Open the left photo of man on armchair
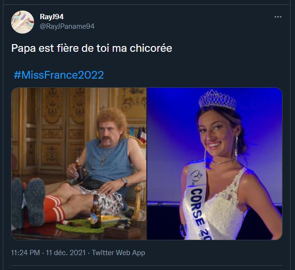This screenshot has width=295, height=270. click(x=79, y=163)
